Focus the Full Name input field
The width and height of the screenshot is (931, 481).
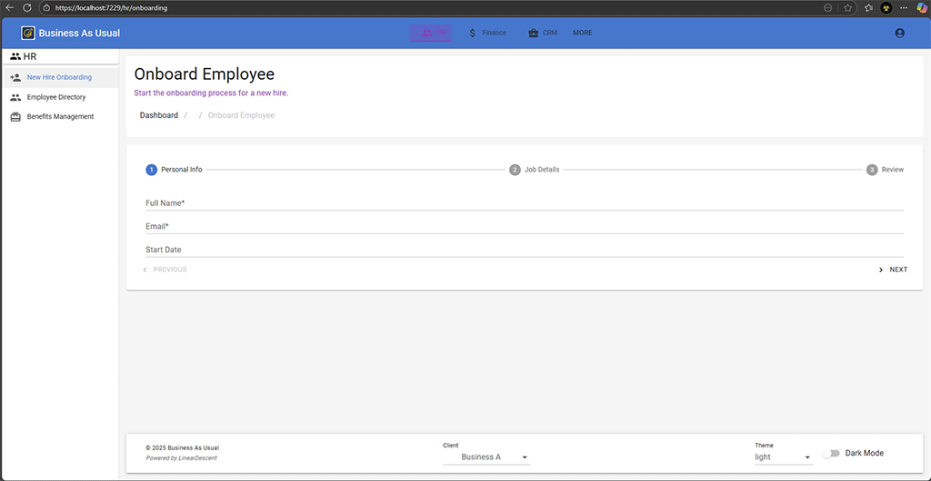[x=524, y=203]
